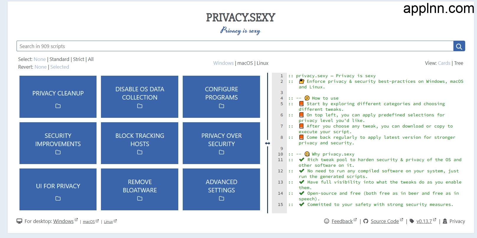Open the Privacy link in footer

(457, 221)
